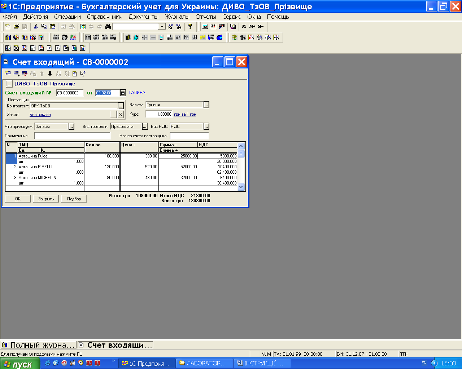Open the calculator toolbar icon

[205, 26]
